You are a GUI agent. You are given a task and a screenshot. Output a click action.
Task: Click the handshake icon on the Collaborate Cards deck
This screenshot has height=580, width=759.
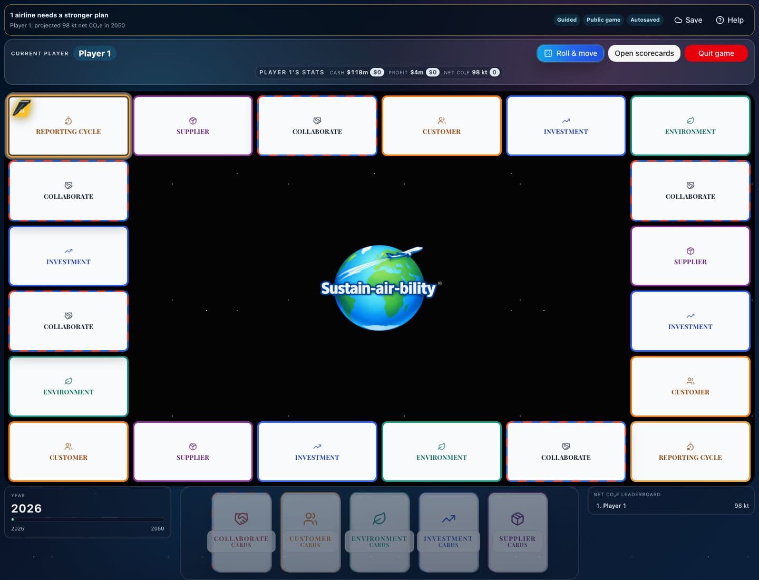click(241, 519)
